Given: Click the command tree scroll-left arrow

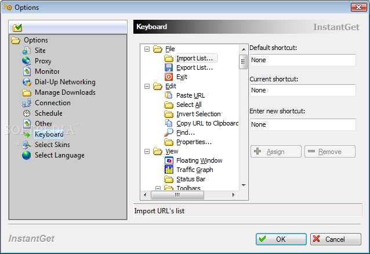Looking at the screenshot, I should pyautogui.click(x=145, y=195).
